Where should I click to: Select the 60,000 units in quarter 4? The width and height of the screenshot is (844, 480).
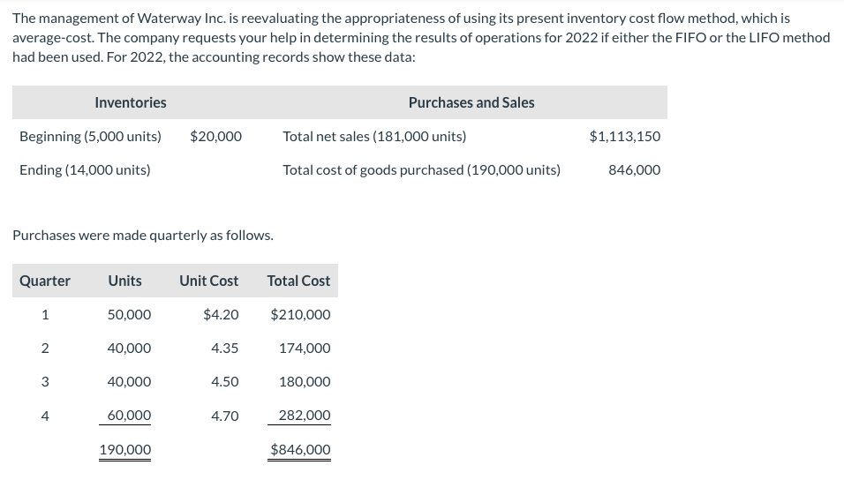click(x=129, y=415)
